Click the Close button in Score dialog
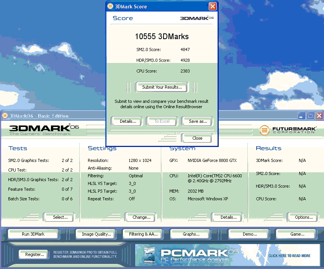 click(197, 138)
